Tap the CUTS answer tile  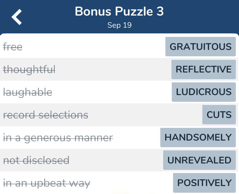219,114
